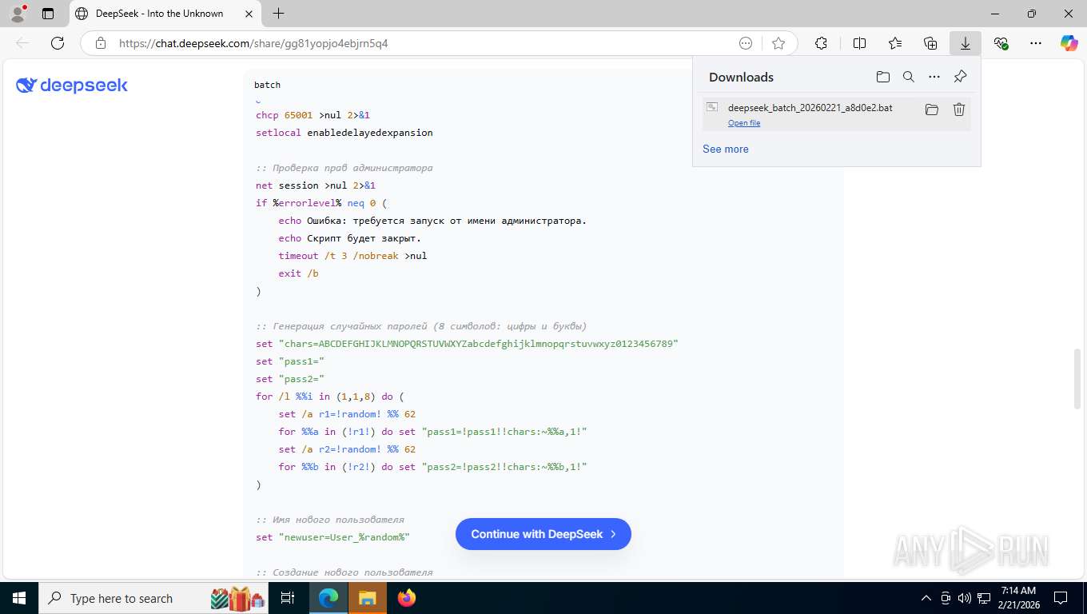Pin the Downloads panel

pos(960,77)
